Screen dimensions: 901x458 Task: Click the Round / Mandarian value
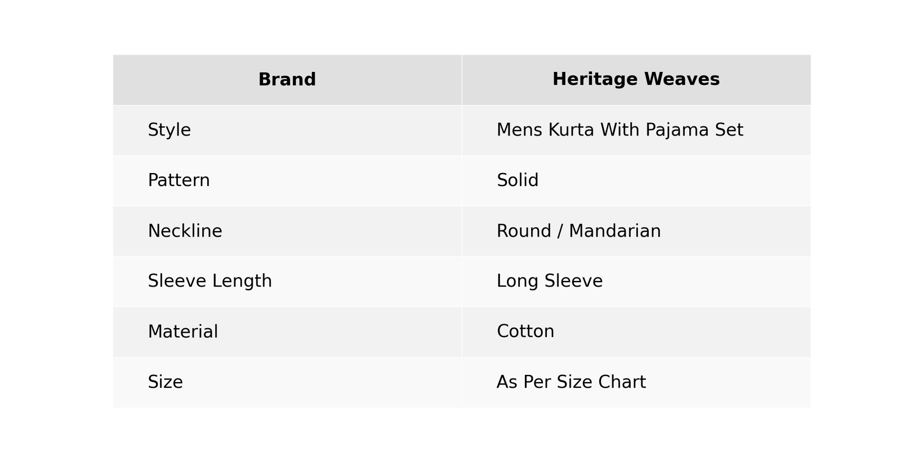point(578,231)
